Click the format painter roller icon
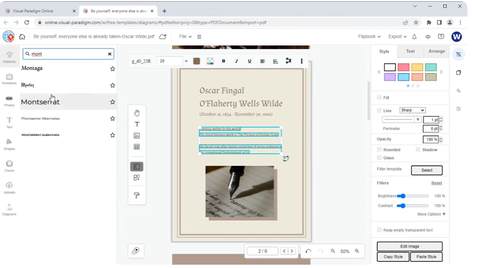Image resolution: width=477 pixels, height=268 pixels. 137,195
